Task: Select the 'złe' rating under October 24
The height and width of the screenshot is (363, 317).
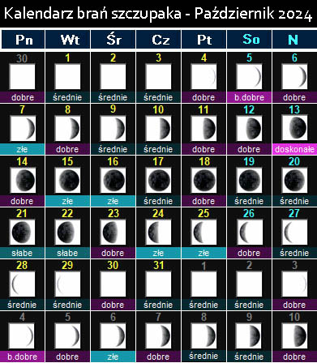Action: point(158,253)
